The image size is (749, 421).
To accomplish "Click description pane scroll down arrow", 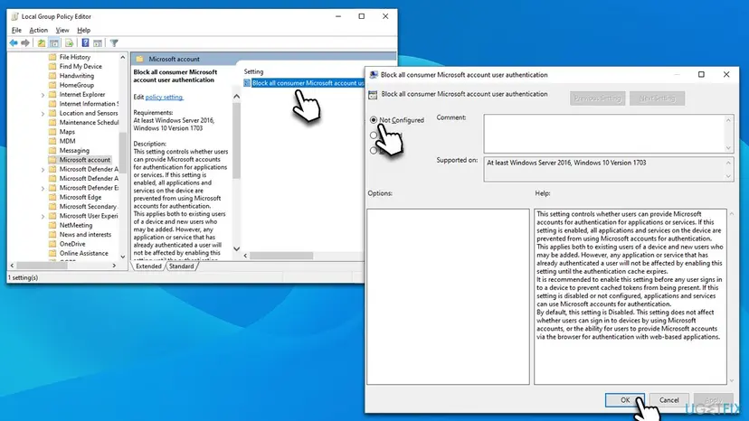I will coord(236,248).
